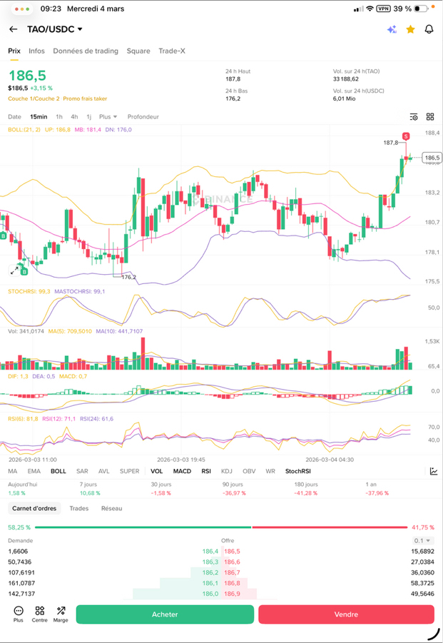The image size is (443, 643).
Task: Switch to the Infos tab
Action: point(36,51)
